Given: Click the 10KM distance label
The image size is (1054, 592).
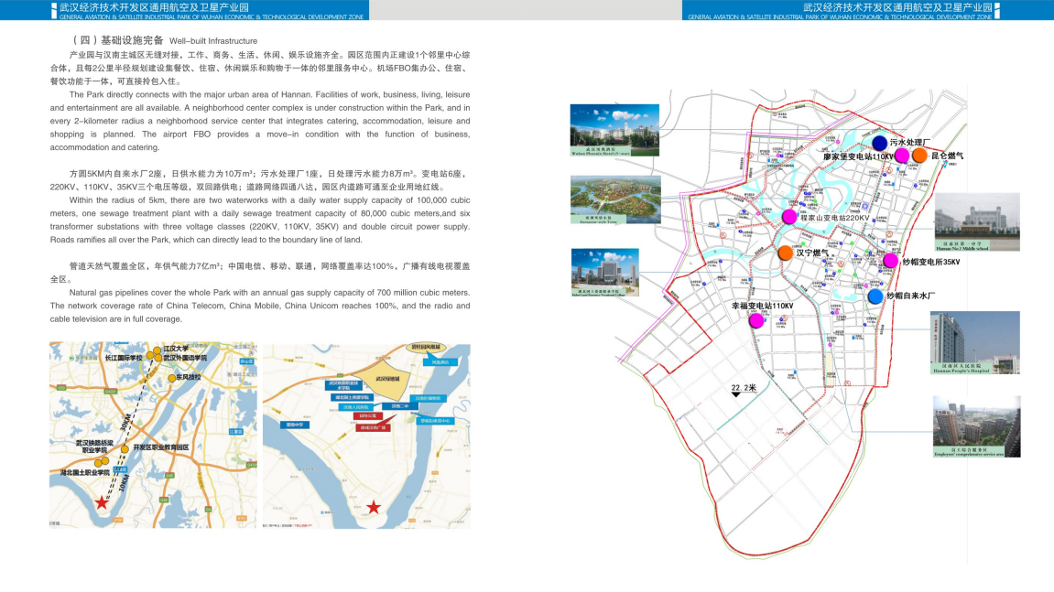Looking at the screenshot, I should (x=125, y=482).
